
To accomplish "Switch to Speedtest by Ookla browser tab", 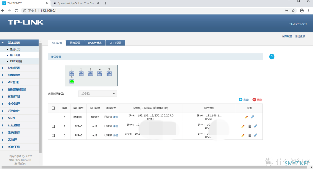I will pos(76,3).
